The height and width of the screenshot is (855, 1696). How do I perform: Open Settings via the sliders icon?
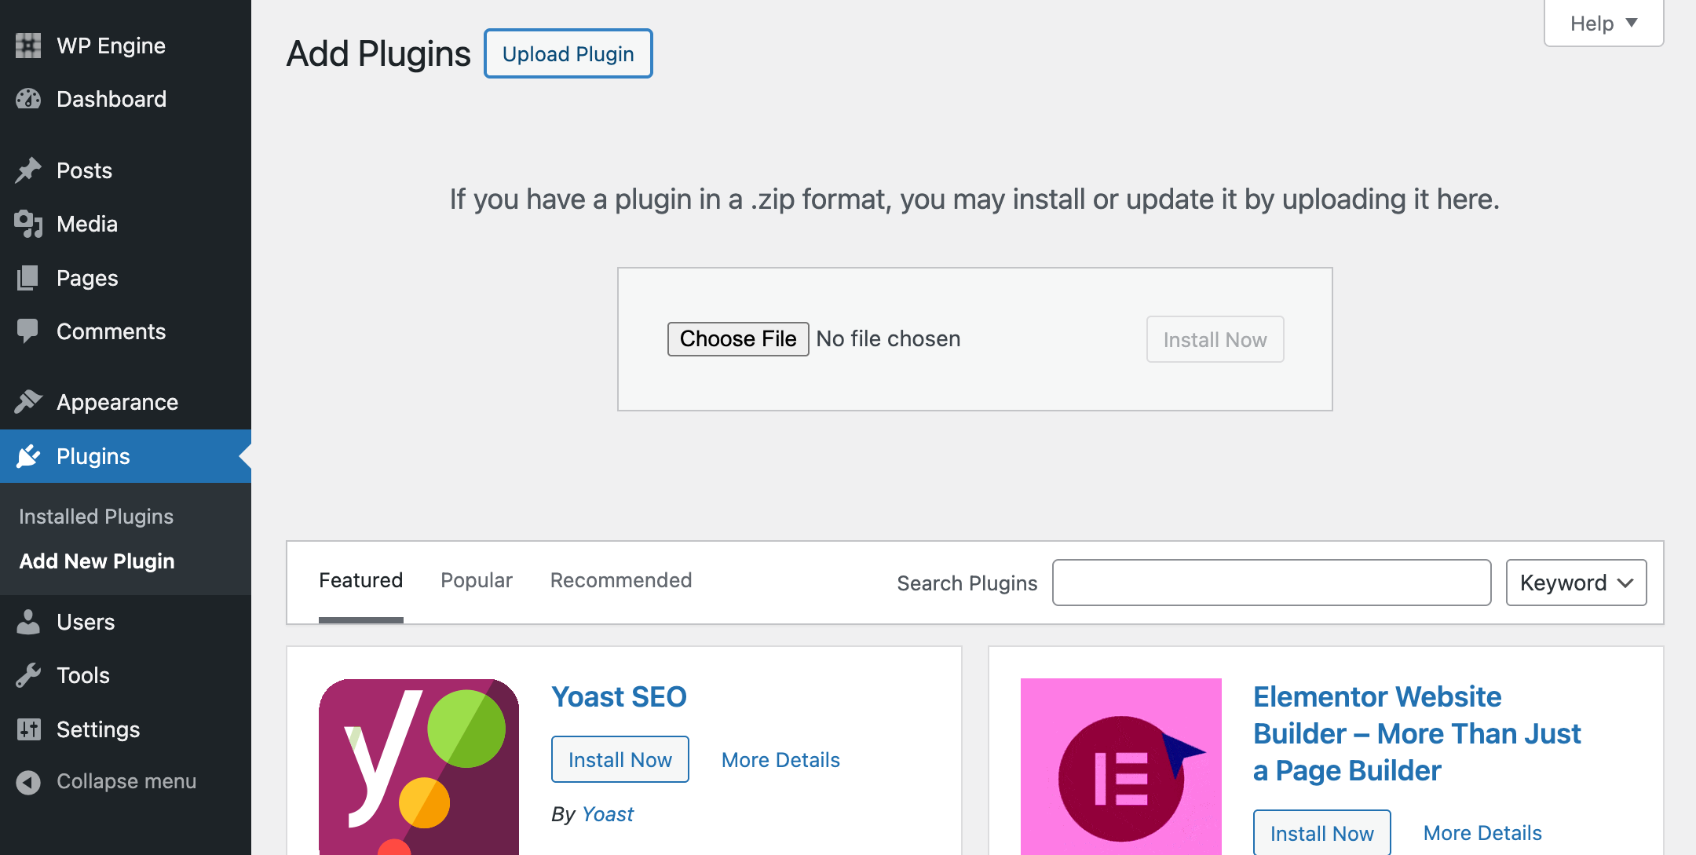[x=28, y=729]
